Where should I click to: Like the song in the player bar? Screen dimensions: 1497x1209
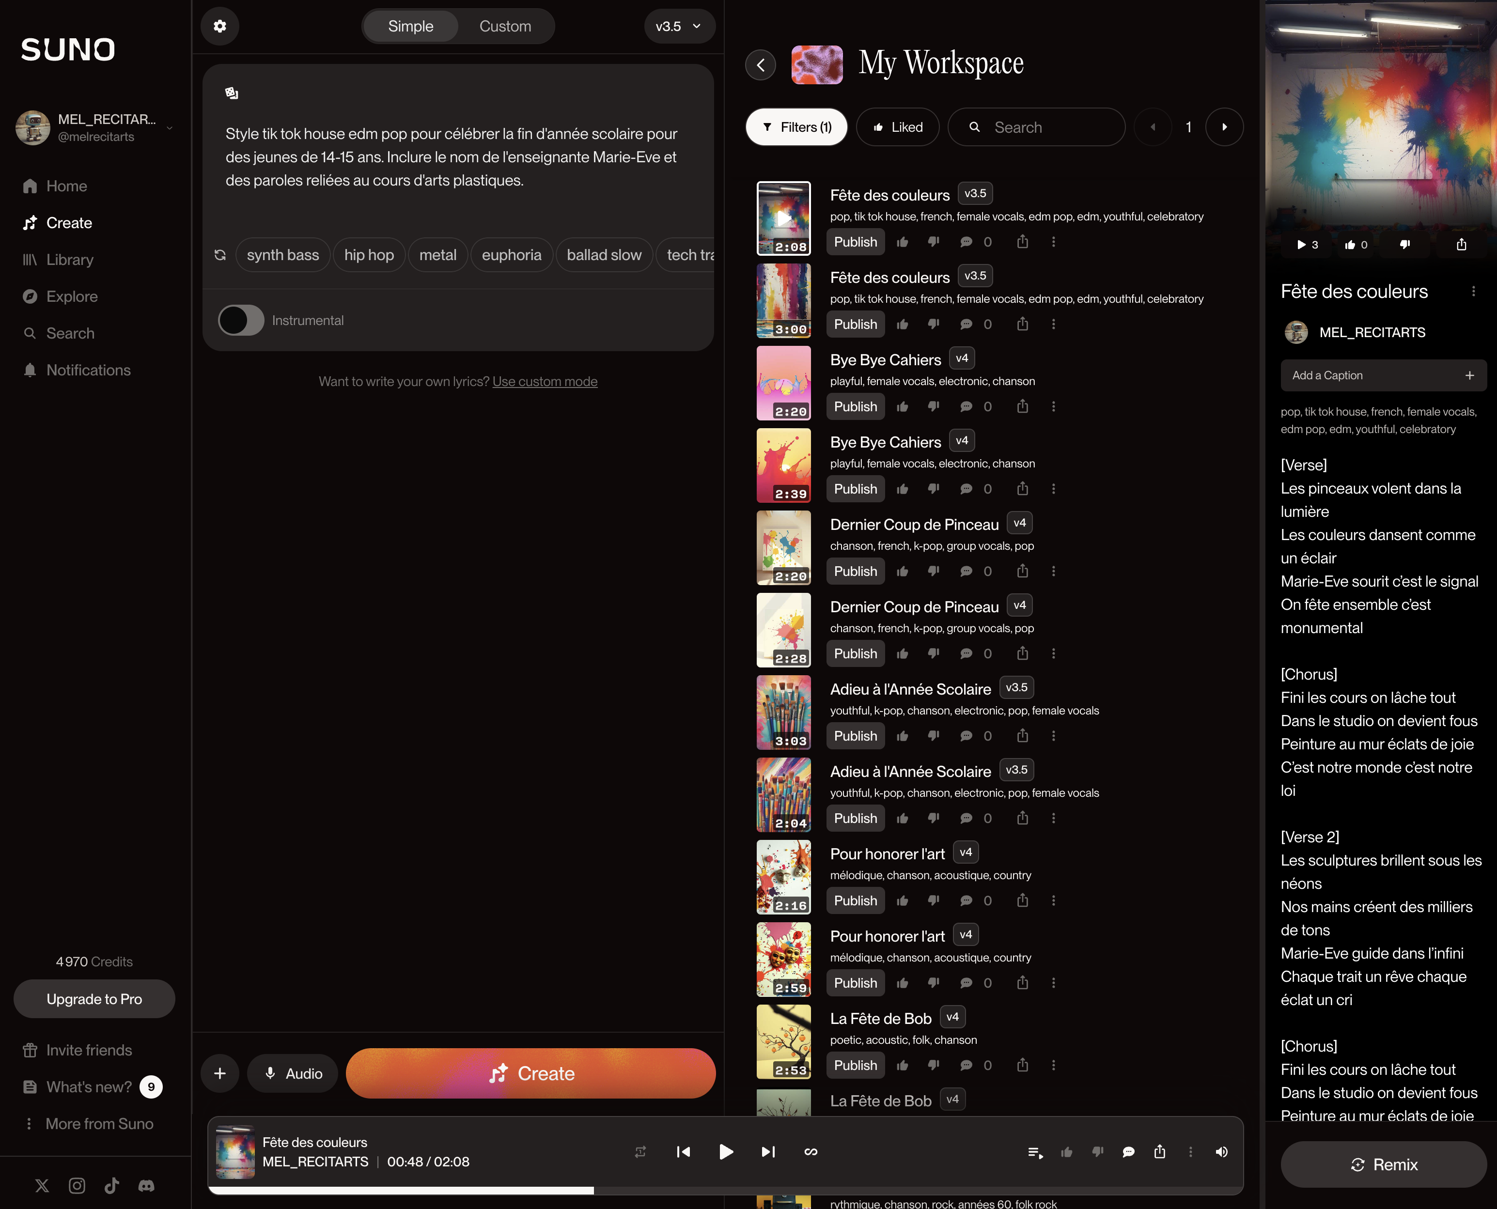(x=1066, y=1153)
